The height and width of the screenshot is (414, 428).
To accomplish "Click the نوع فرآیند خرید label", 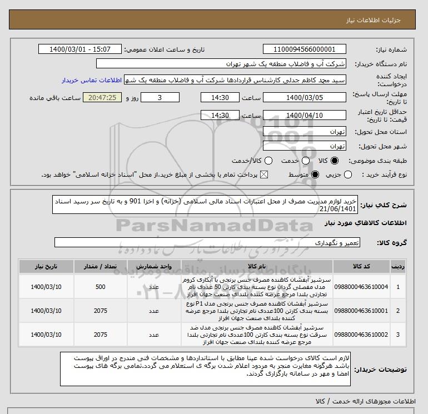I will (x=384, y=174).
